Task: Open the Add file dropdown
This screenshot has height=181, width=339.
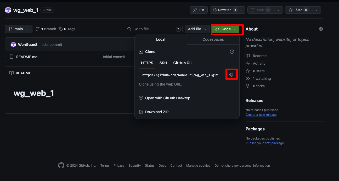Action: tap(197, 29)
